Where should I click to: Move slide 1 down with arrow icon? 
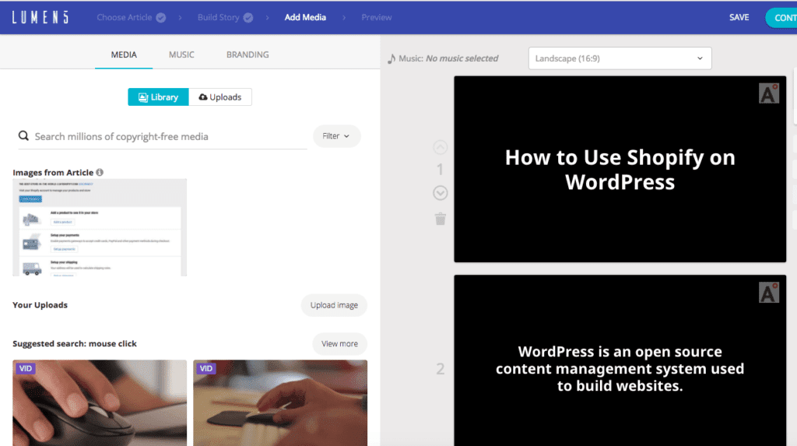[440, 193]
